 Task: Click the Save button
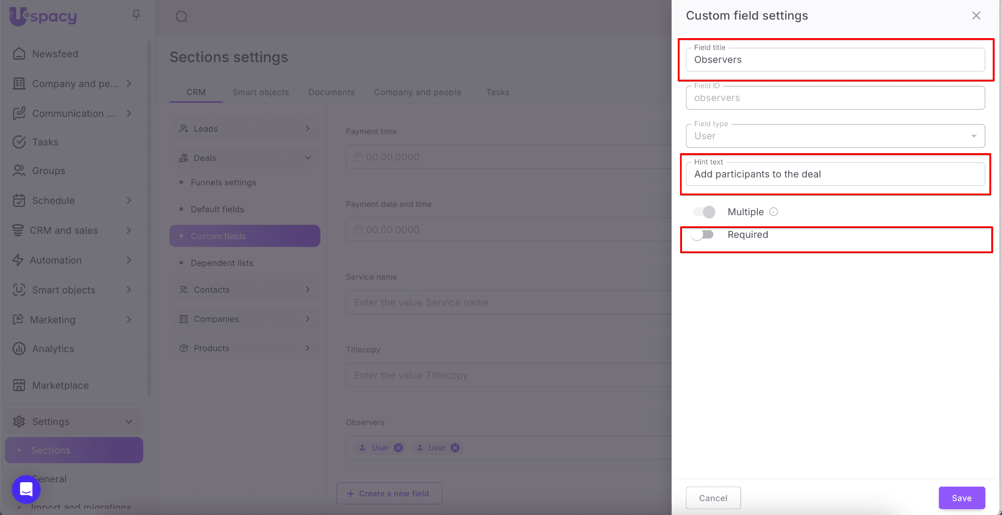tap(961, 498)
